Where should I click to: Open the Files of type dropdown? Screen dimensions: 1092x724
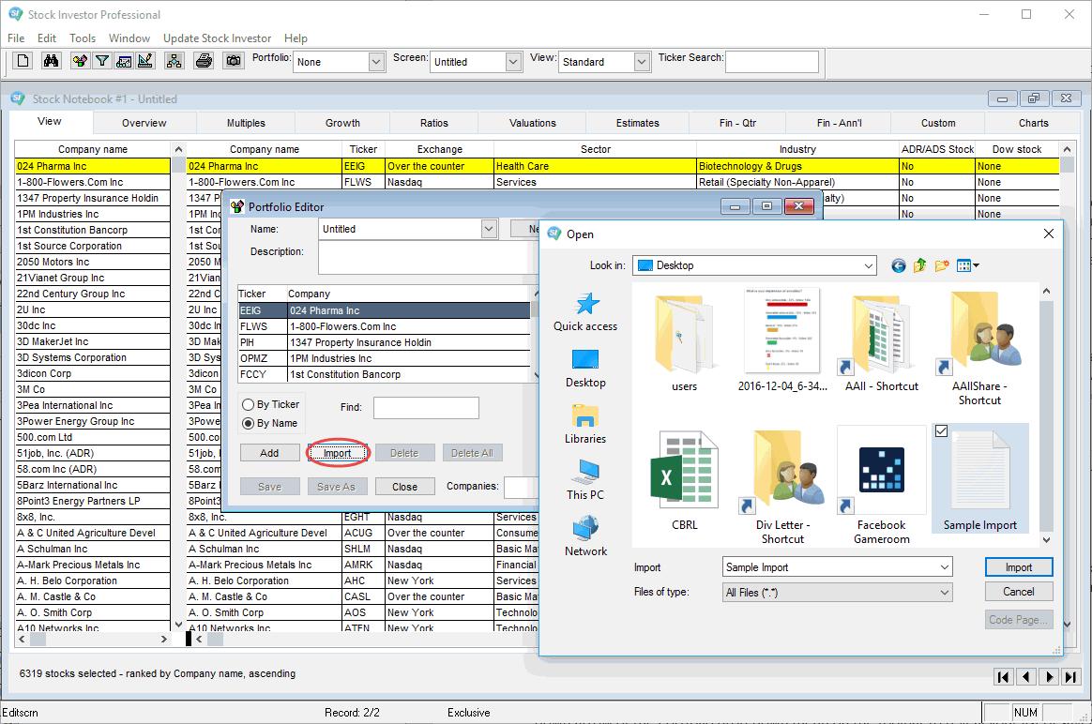tap(948, 592)
